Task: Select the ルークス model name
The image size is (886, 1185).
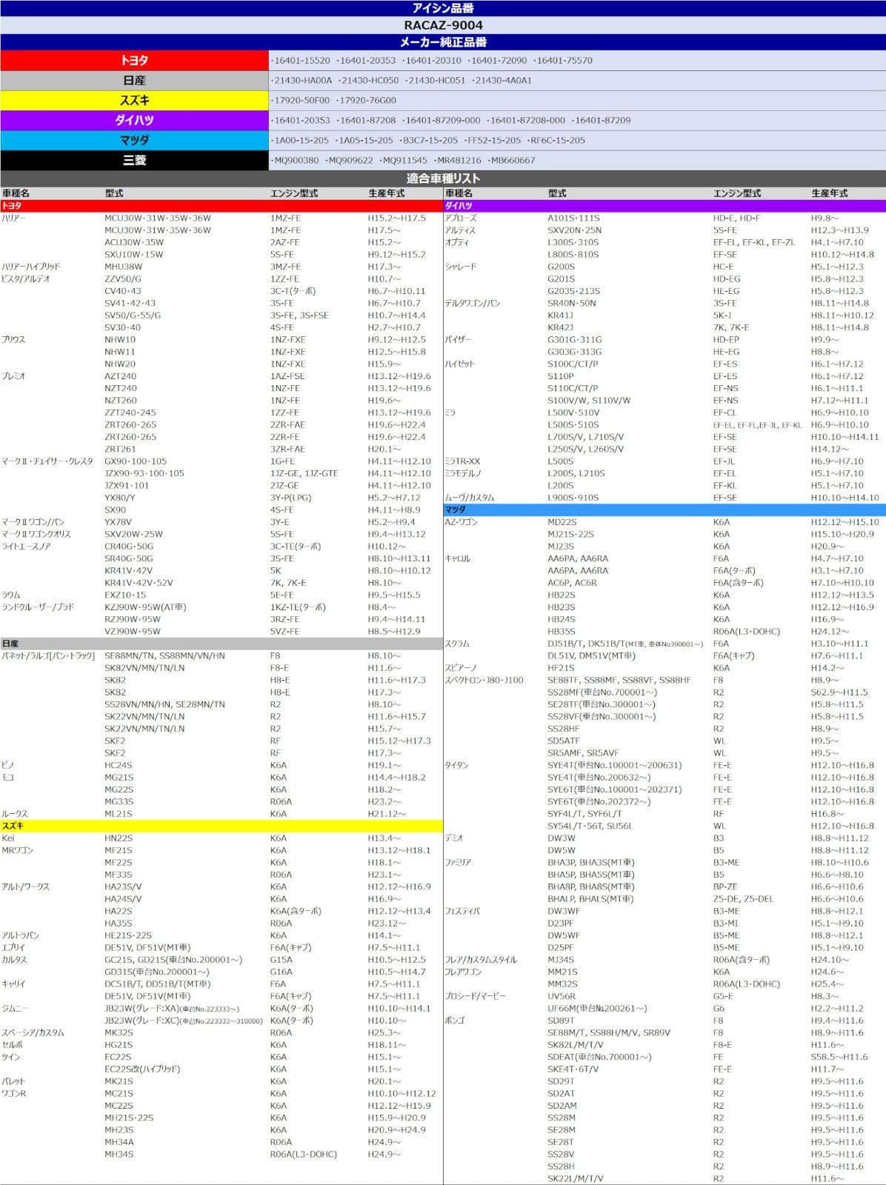Action: (x=15, y=814)
